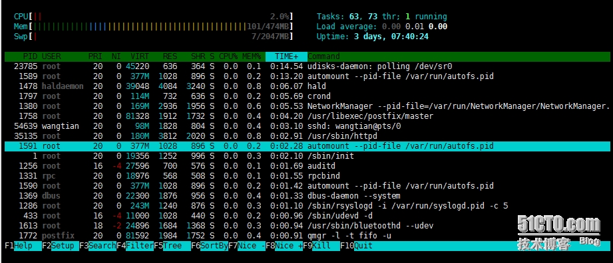Click the 101/474MB memory value
The image size is (613, 263).
268,27
